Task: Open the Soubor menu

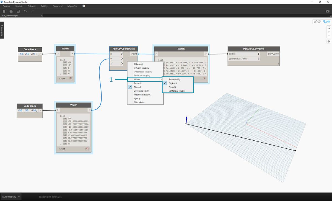Action: 7,6
